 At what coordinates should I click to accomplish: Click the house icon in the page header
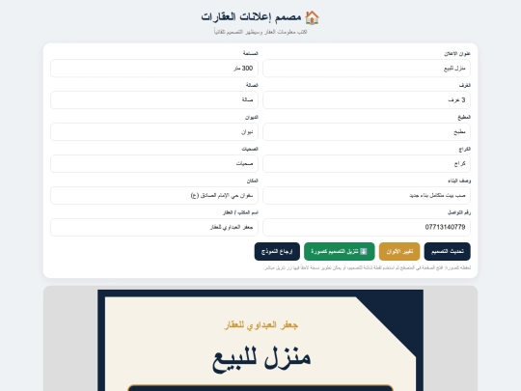312,17
